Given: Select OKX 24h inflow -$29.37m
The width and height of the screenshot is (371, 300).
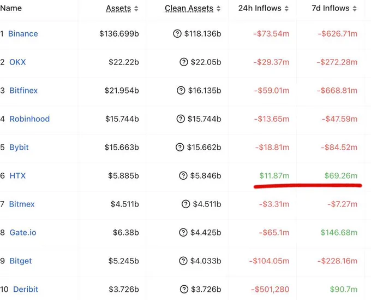Looking at the screenshot, I should [271, 62].
